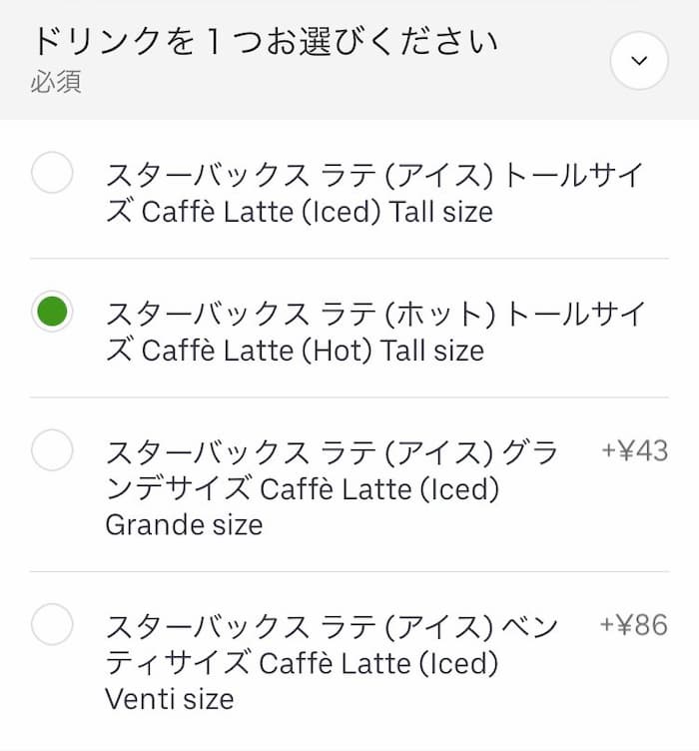Select the iced Tall latte radio button
Screen dimensions: 699x751
(x=52, y=175)
